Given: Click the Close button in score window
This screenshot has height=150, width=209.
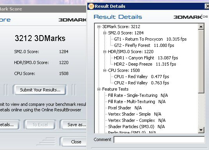Looking at the screenshot, I should pyautogui.click(x=74, y=142).
